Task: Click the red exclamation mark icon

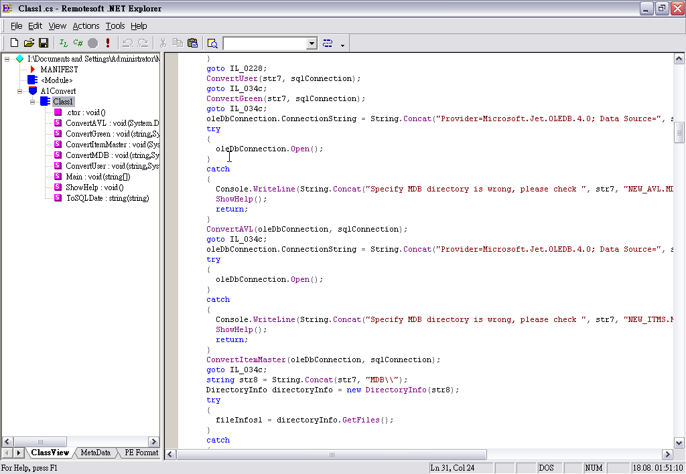Action: pyautogui.click(x=108, y=43)
